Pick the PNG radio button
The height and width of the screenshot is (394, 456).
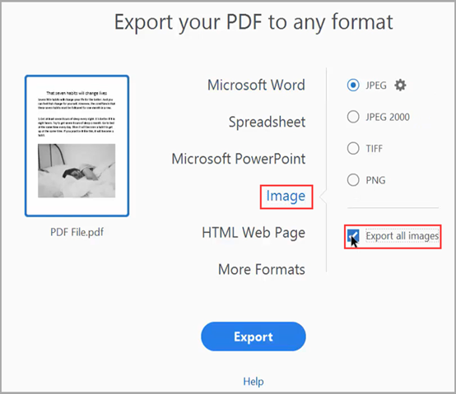pyautogui.click(x=353, y=180)
